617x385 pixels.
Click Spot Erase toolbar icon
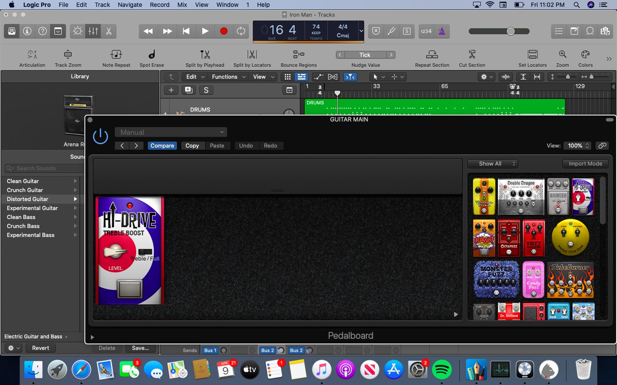pyautogui.click(x=152, y=55)
